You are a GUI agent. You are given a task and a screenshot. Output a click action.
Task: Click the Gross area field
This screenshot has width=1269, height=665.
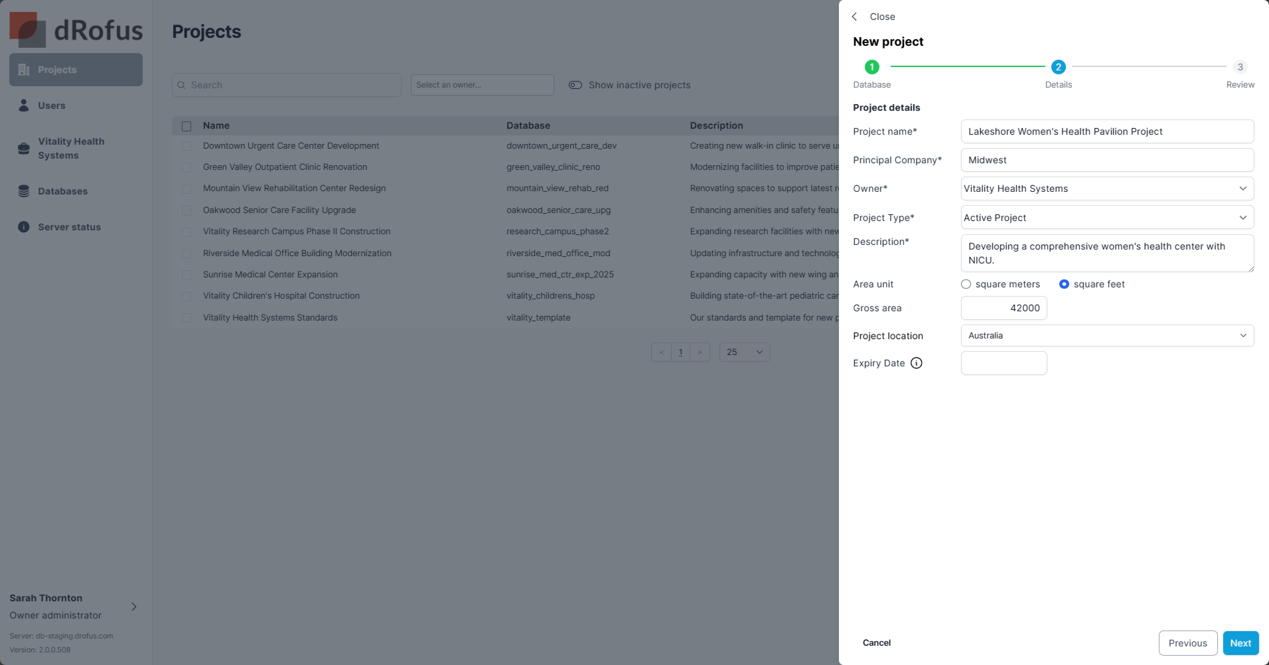point(1004,308)
